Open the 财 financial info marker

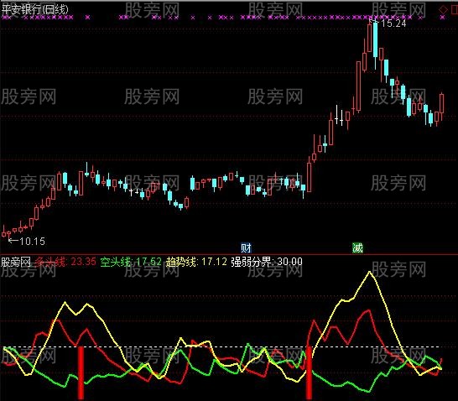(x=246, y=248)
